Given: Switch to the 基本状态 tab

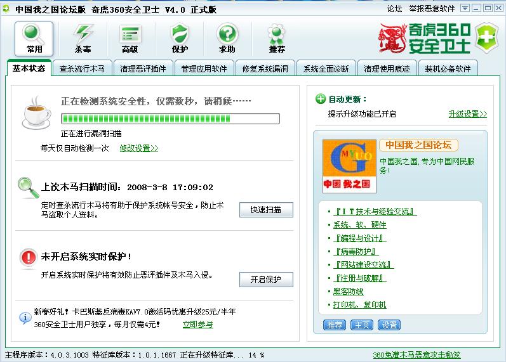Looking at the screenshot, I should pos(29,68).
